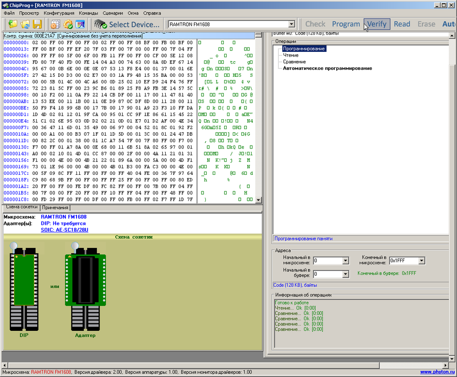This screenshot has width=457, height=377.
Task: Click the open file folder icon
Action: click(13, 24)
